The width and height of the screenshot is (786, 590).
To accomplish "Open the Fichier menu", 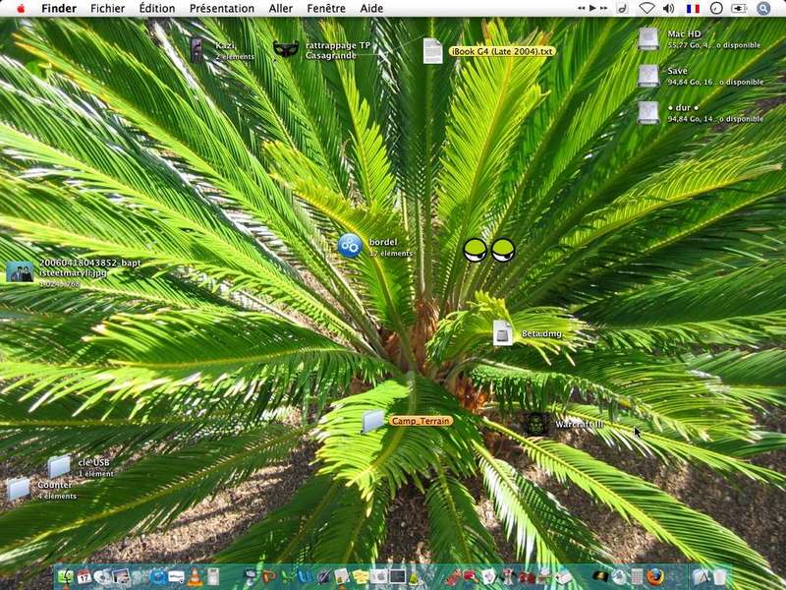I will tap(108, 9).
